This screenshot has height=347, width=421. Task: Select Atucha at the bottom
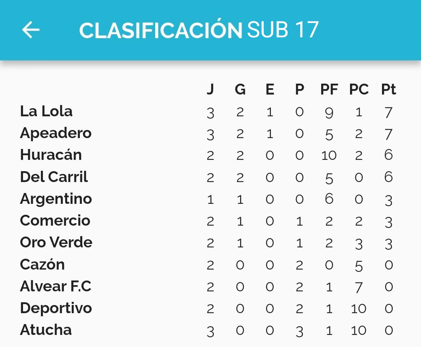click(x=46, y=330)
